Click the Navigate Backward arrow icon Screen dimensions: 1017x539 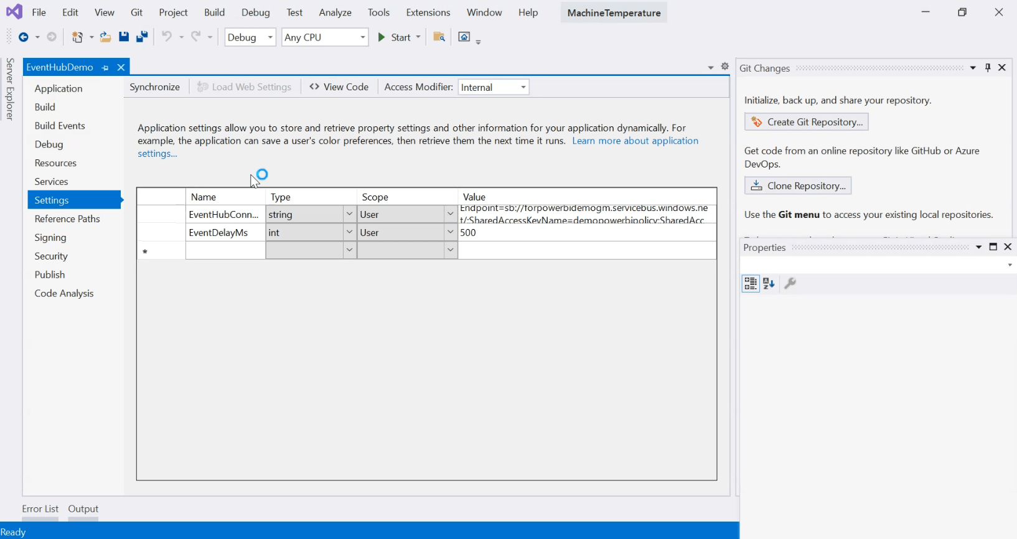(x=24, y=37)
